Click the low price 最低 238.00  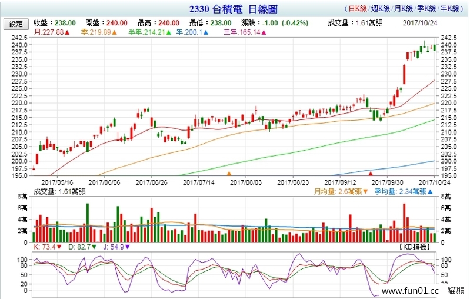click(211, 23)
